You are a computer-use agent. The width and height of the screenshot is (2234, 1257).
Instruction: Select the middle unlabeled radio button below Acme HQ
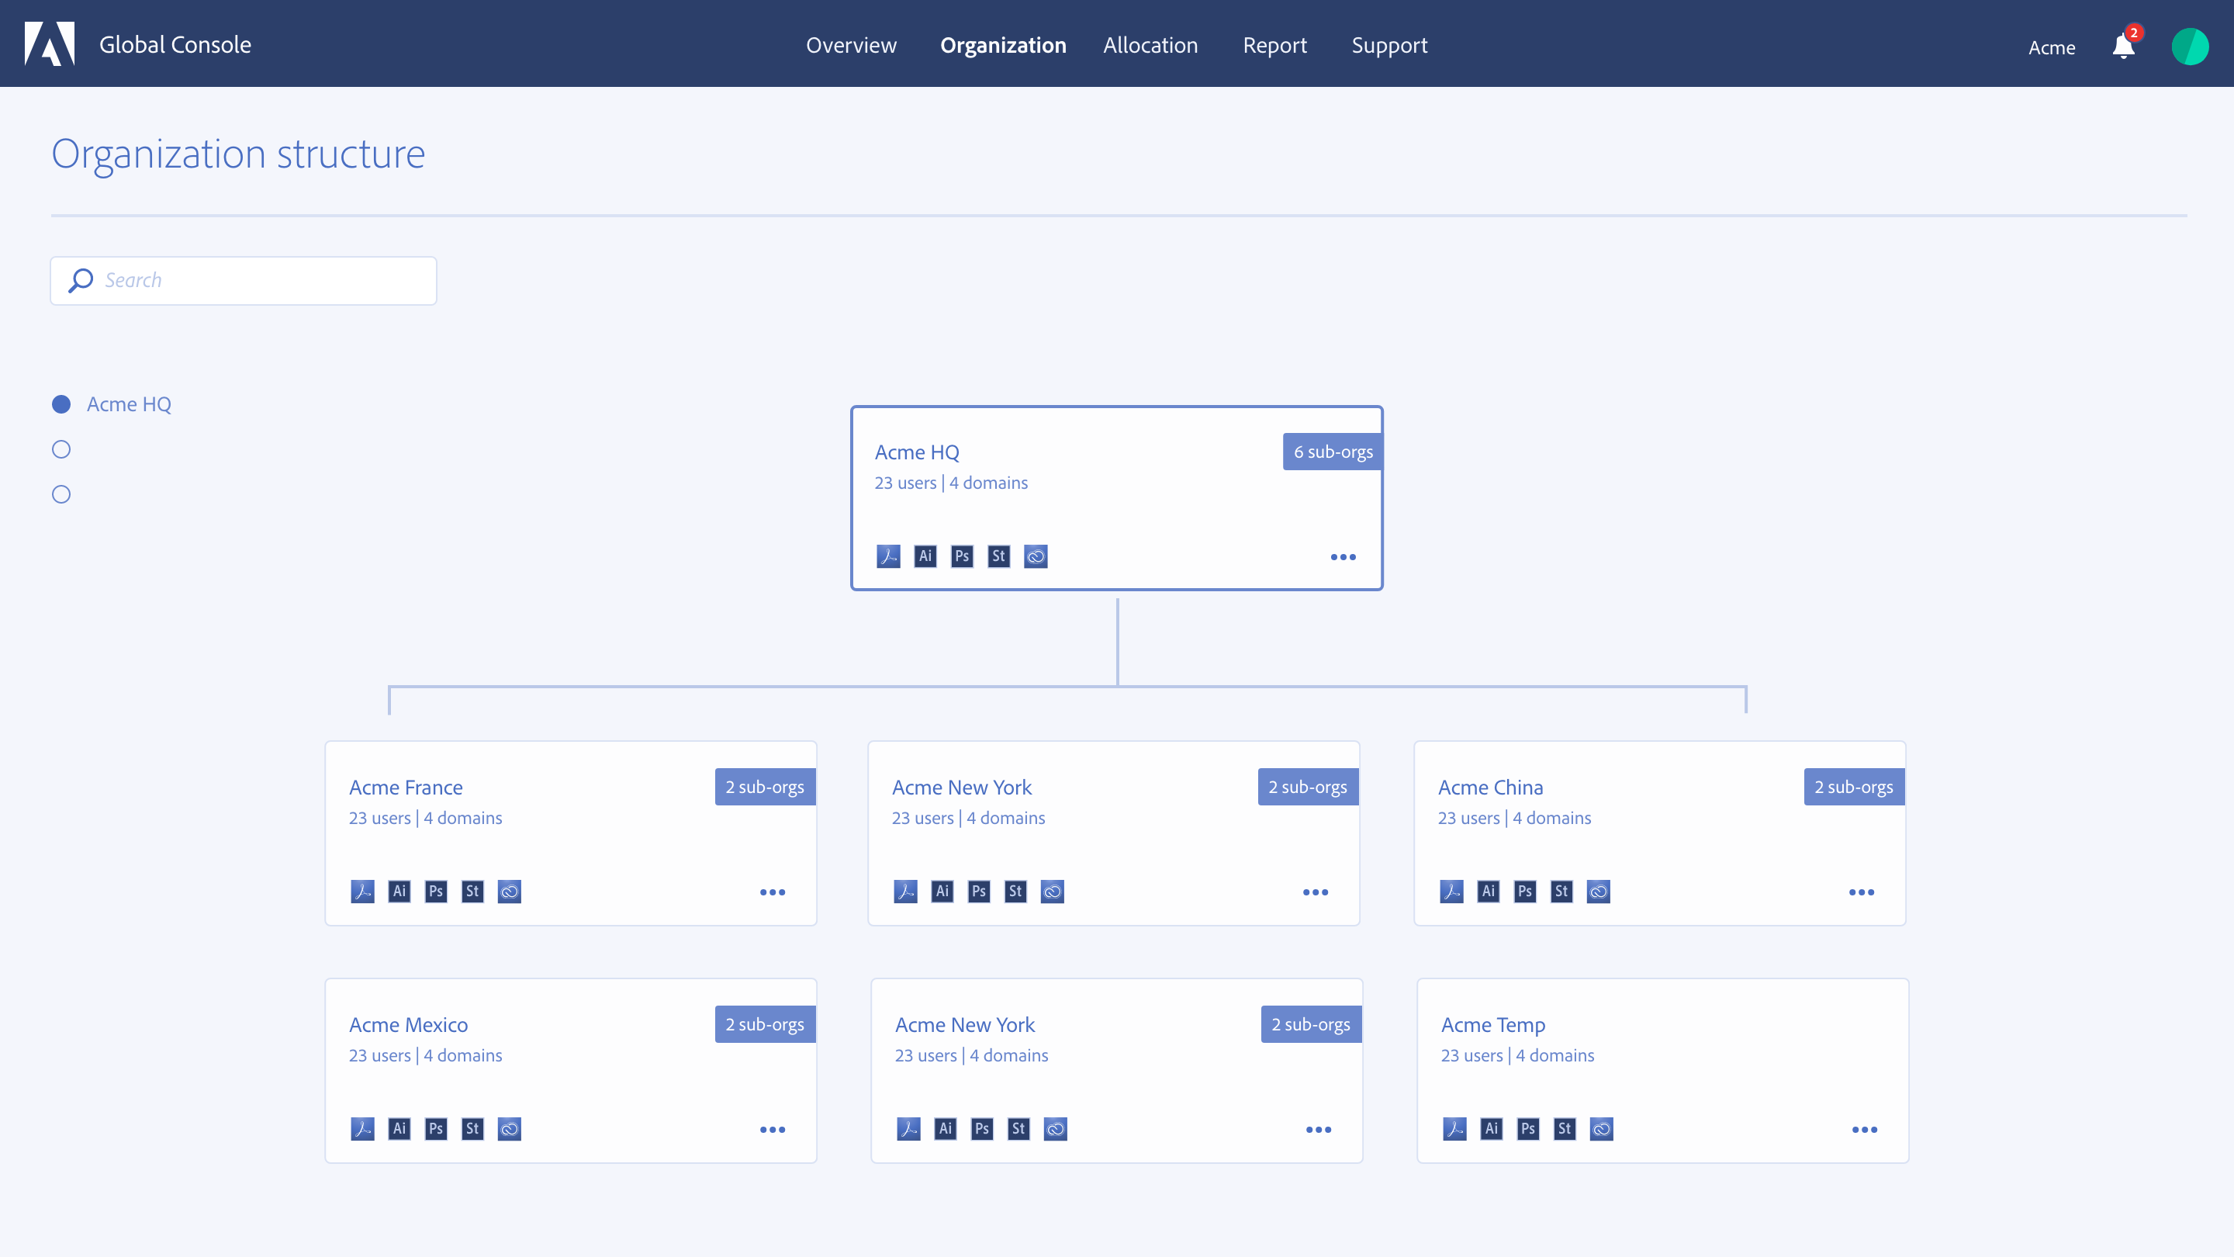tap(61, 449)
